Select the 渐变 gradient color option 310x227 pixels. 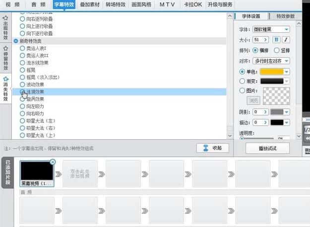point(242,81)
